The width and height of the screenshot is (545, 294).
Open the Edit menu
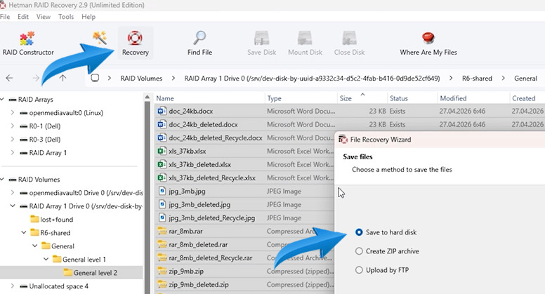[23, 17]
